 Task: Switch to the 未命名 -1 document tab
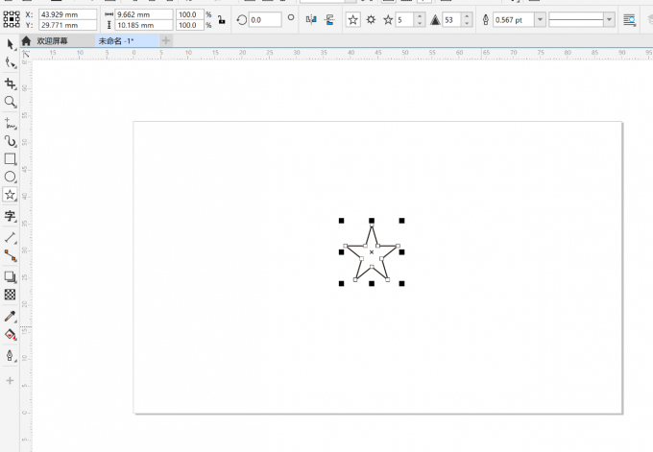(116, 41)
